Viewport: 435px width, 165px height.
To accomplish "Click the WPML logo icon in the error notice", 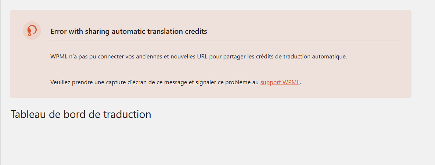I will click(x=32, y=30).
